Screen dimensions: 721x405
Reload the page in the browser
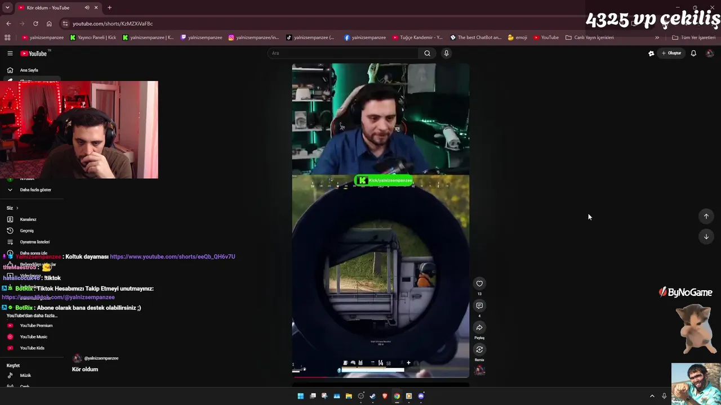35,24
